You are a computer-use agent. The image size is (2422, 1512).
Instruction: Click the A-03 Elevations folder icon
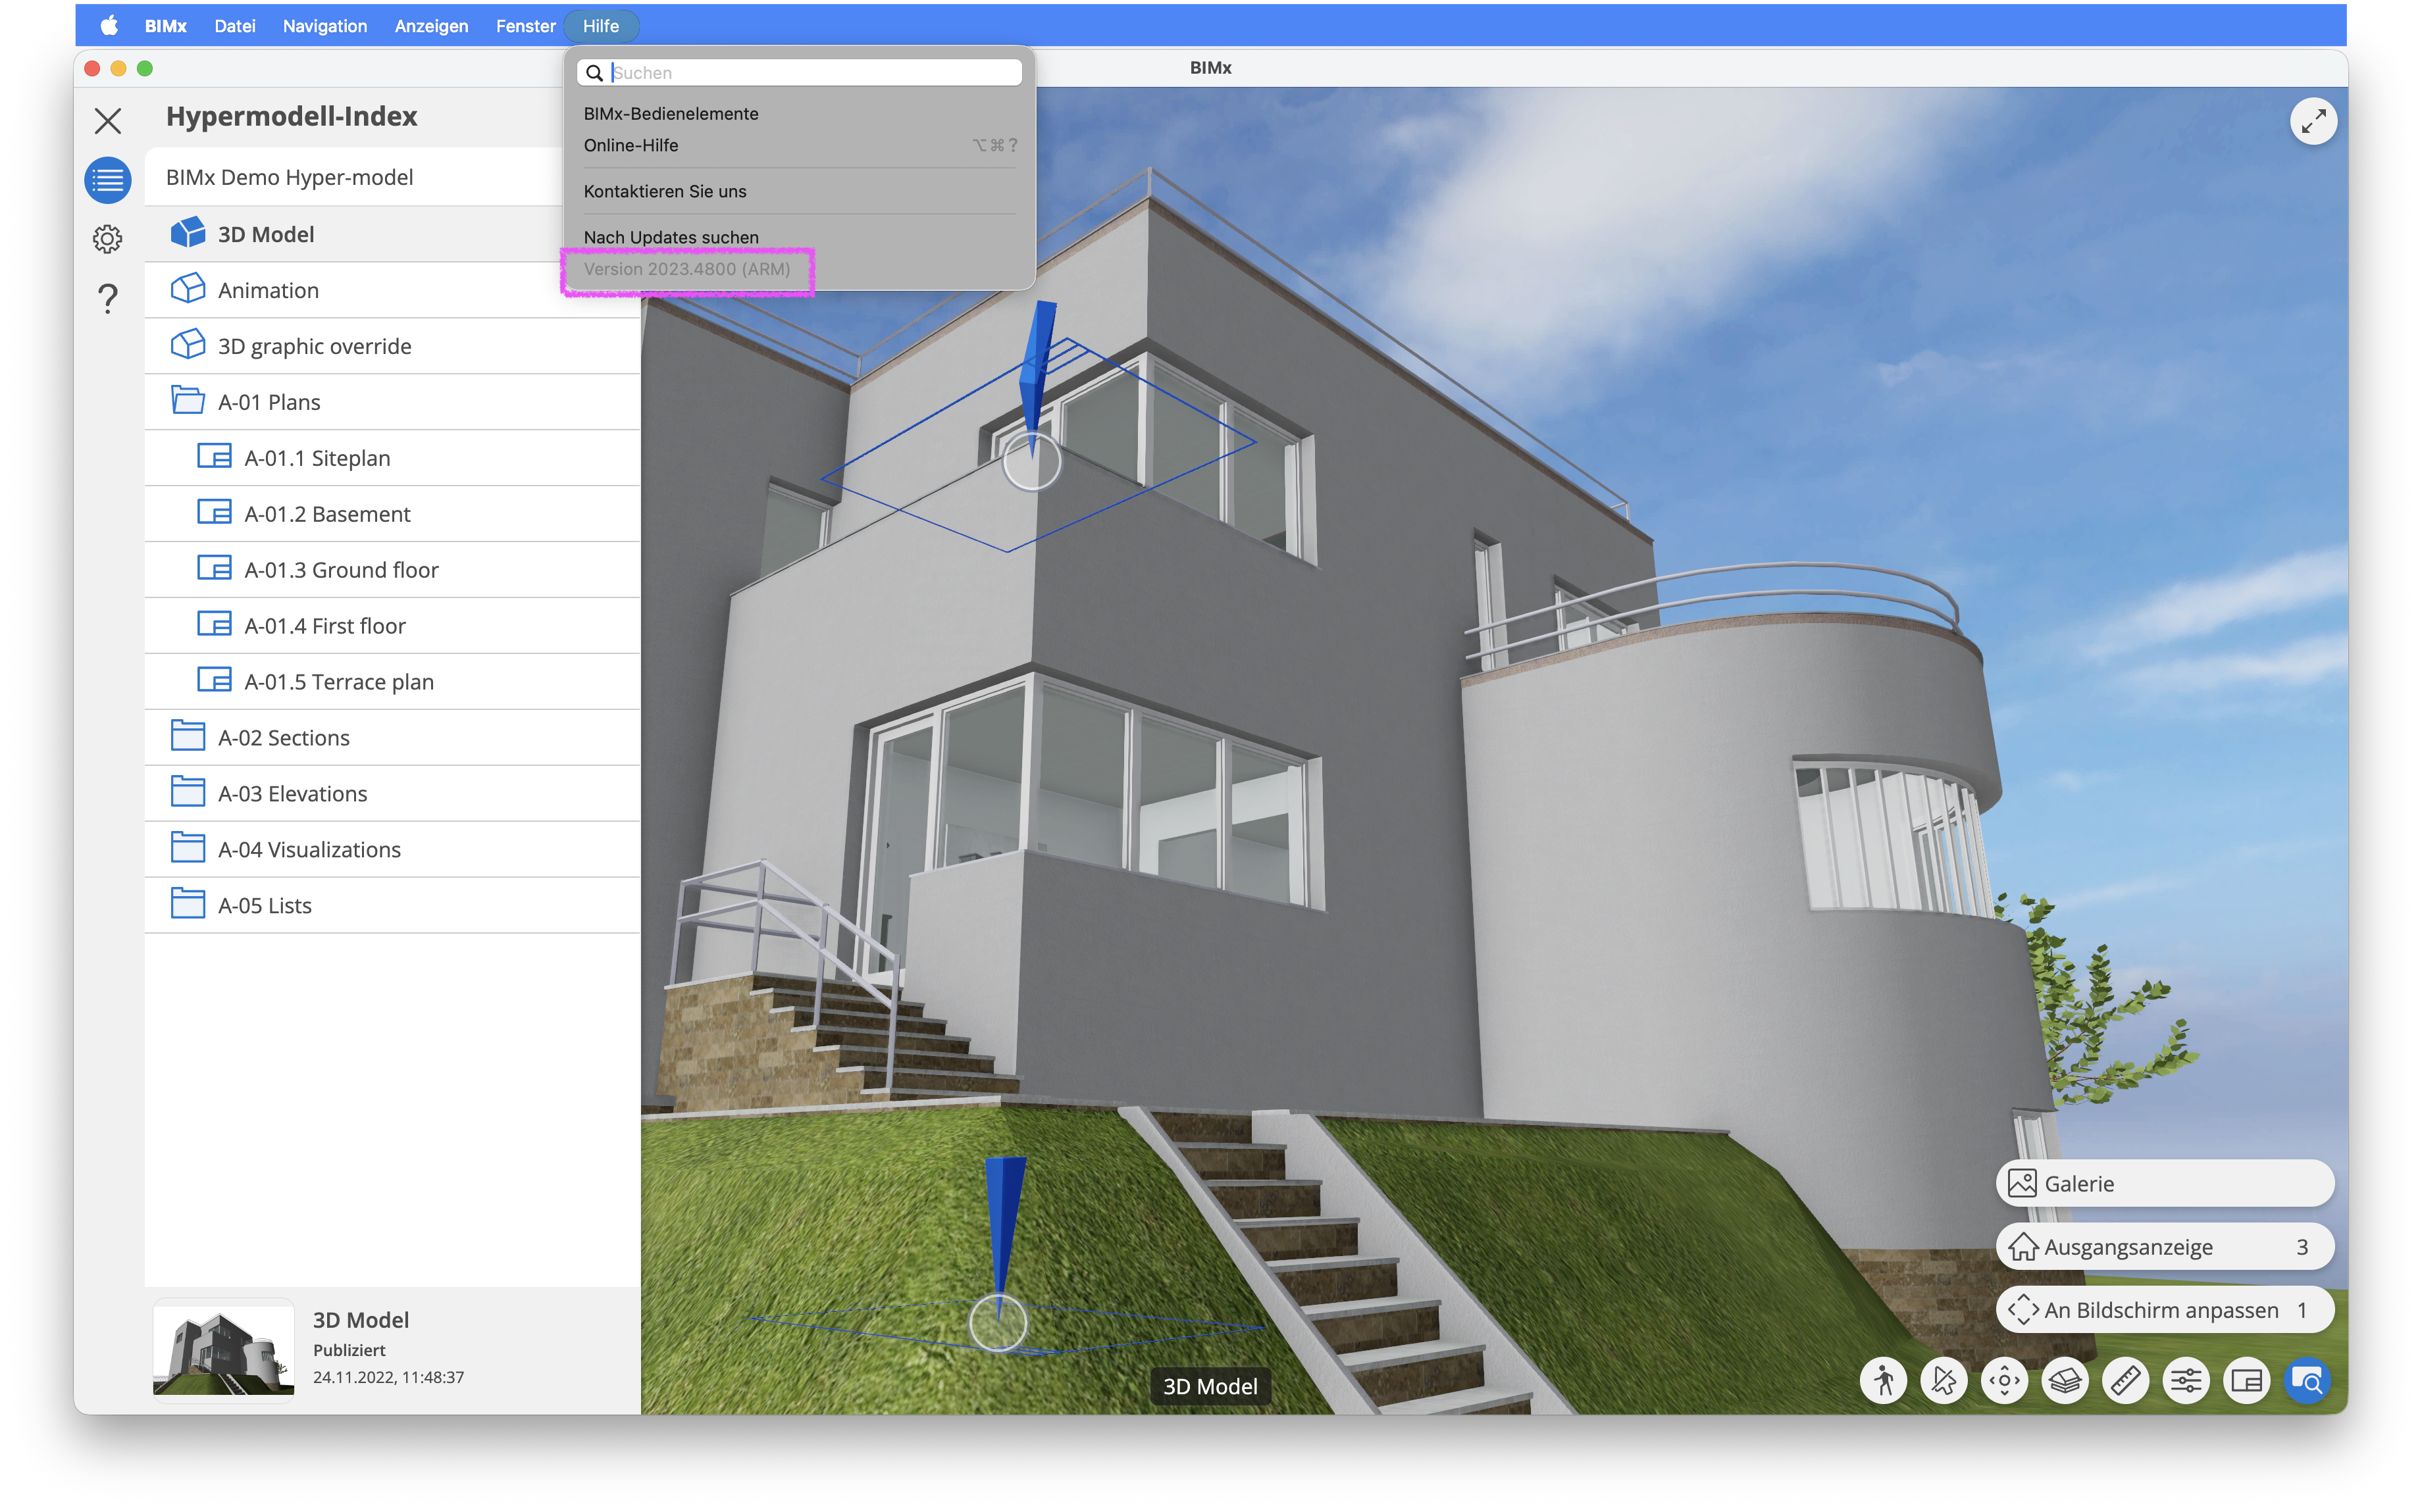point(188,793)
